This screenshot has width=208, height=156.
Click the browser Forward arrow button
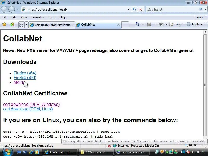pos(11,10)
